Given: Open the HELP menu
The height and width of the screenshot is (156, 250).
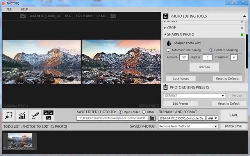Looking at the screenshot, I should click(24, 9).
